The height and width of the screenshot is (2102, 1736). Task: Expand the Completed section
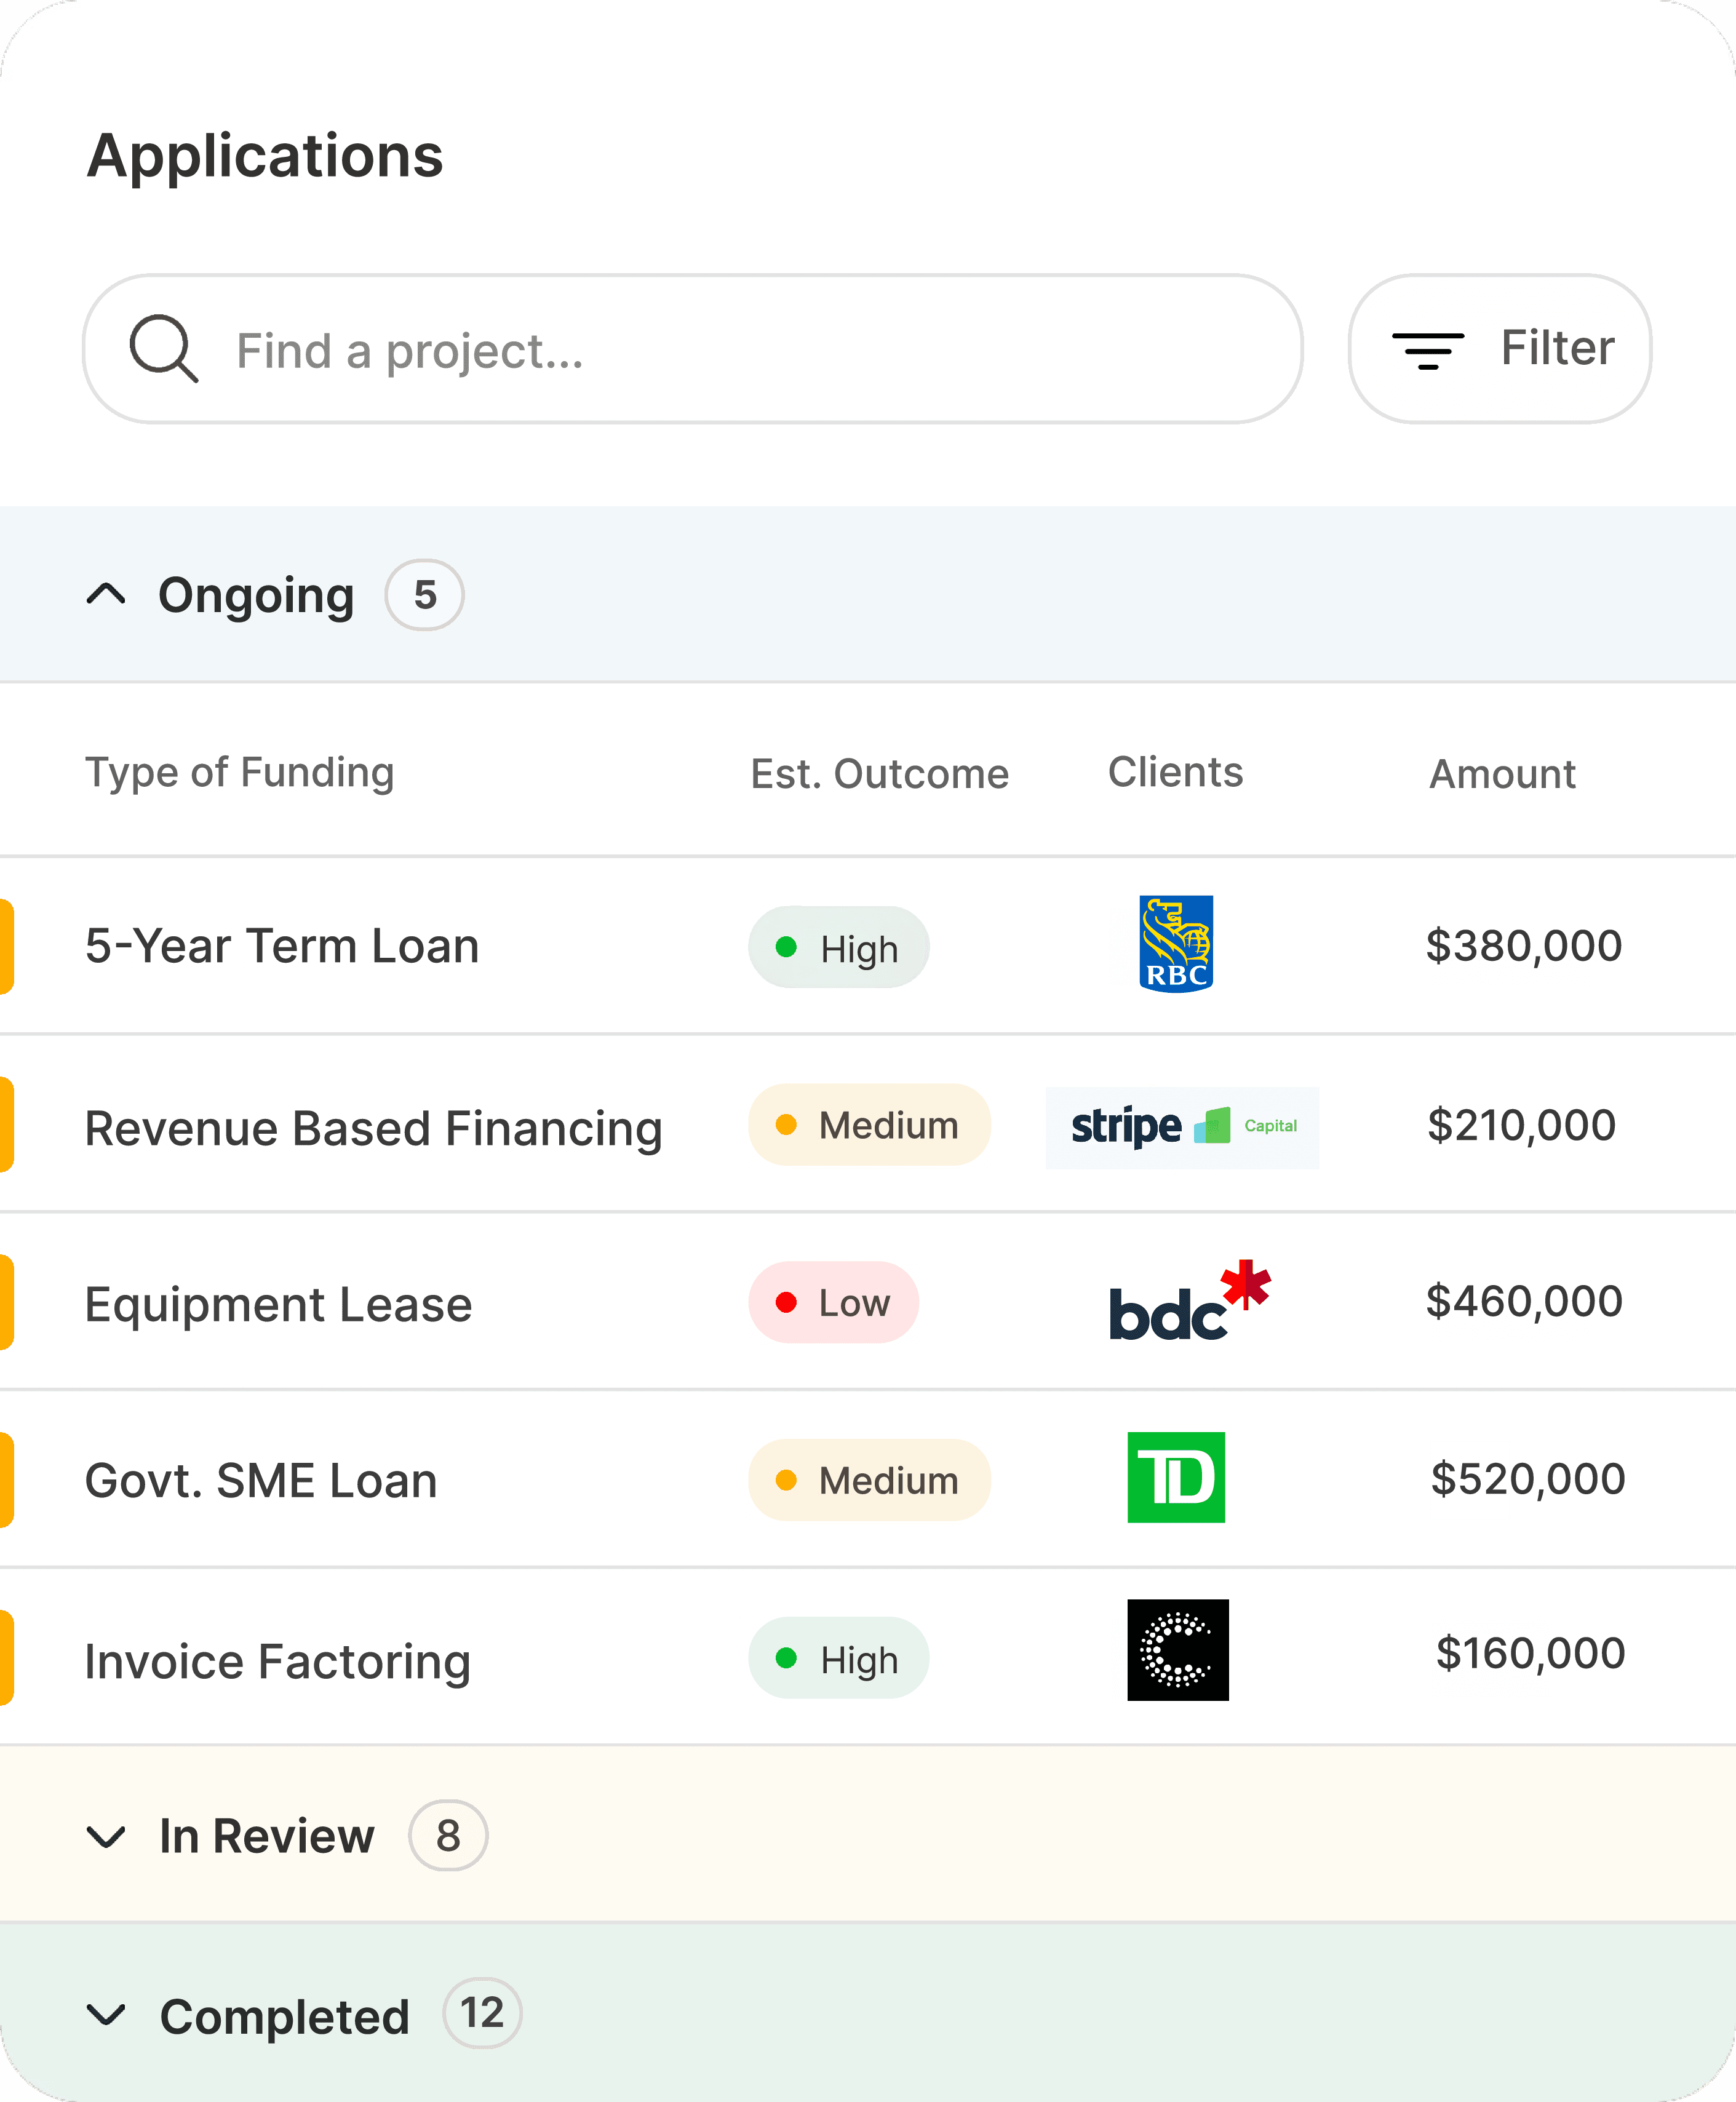point(106,2014)
